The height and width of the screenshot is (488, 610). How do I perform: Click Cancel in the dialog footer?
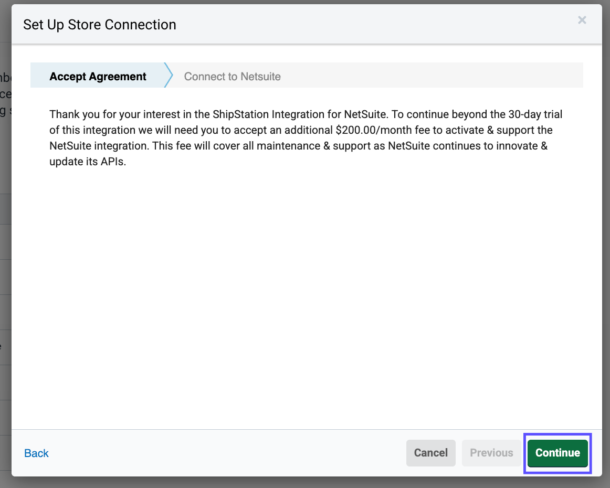[x=430, y=453]
